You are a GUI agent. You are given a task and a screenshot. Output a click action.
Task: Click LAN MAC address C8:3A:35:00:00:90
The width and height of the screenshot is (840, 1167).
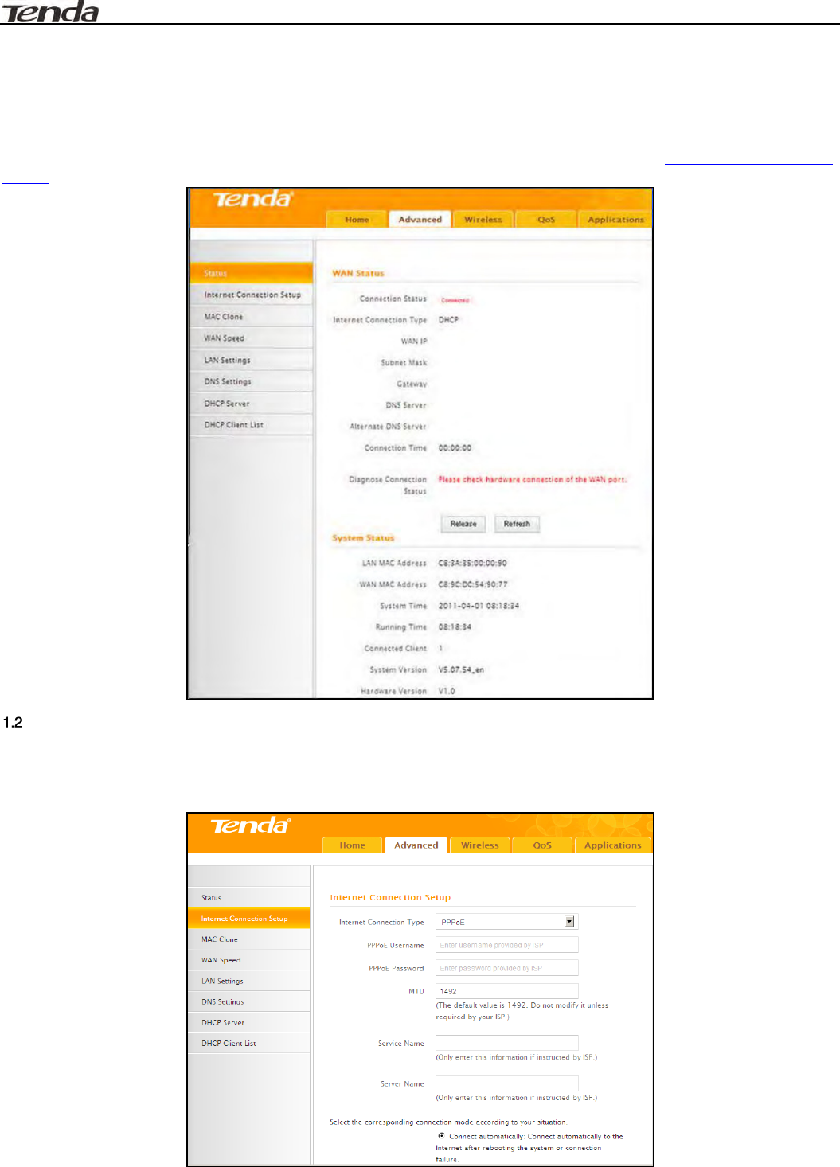(x=472, y=564)
